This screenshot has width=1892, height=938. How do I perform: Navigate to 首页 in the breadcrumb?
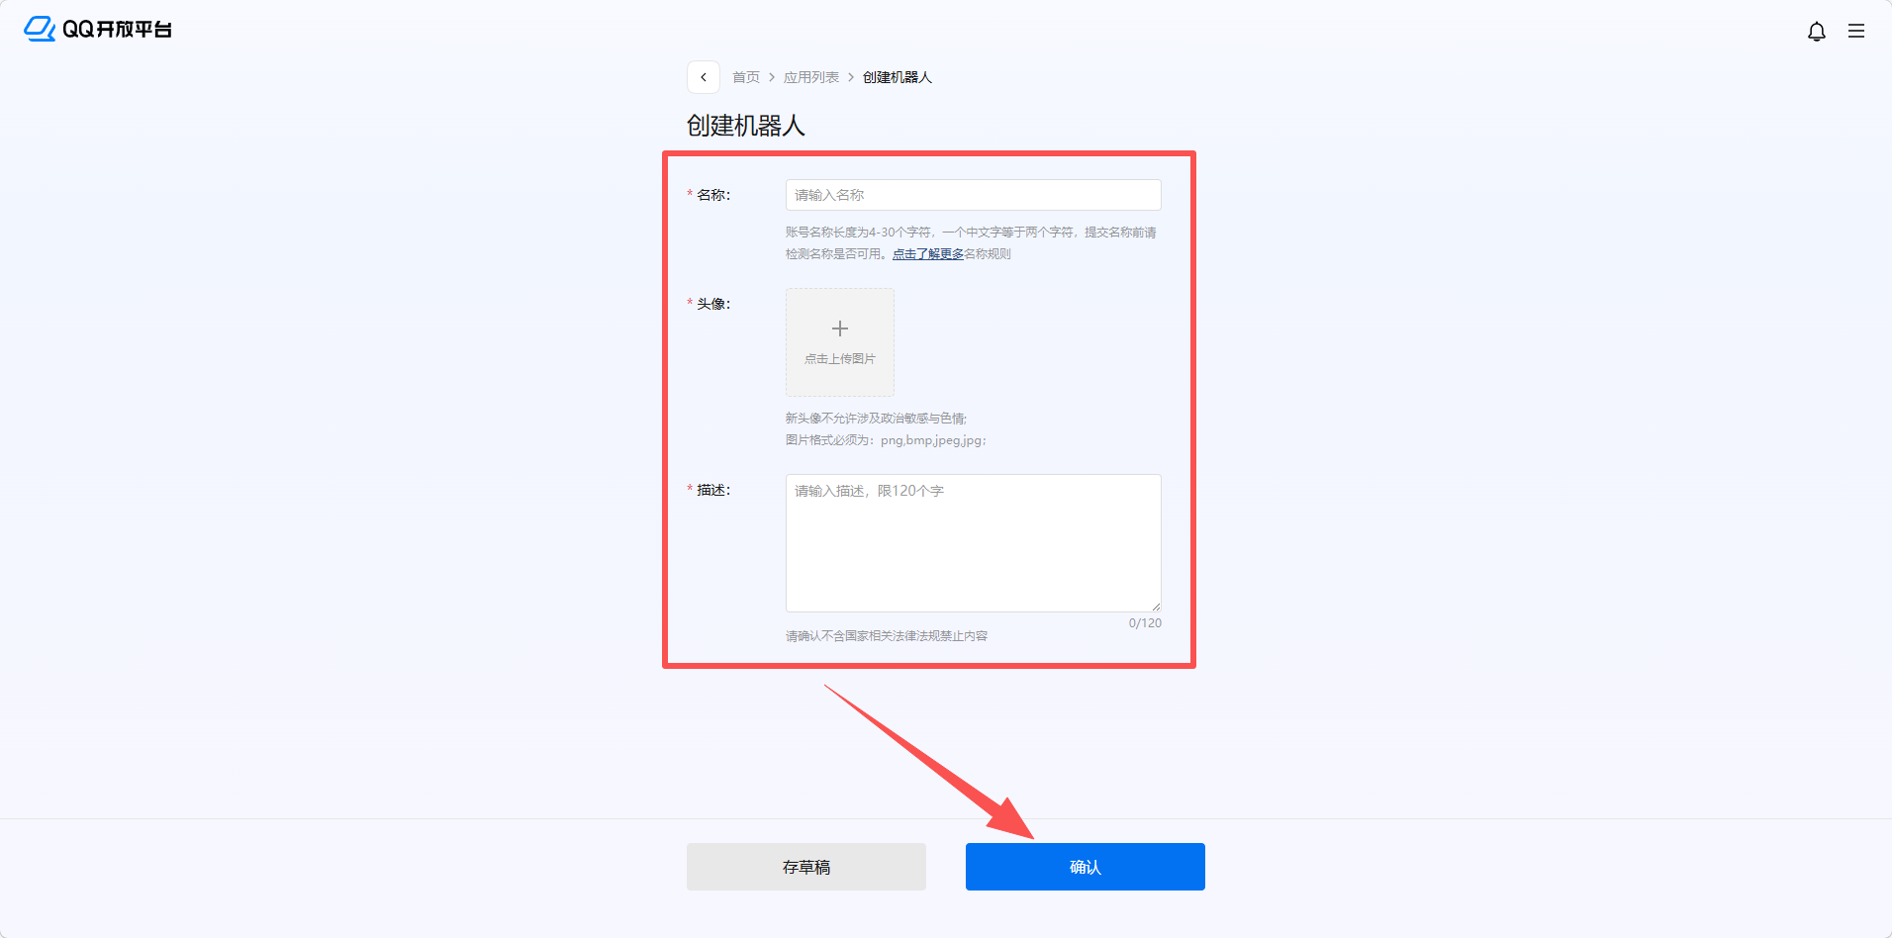(x=746, y=77)
